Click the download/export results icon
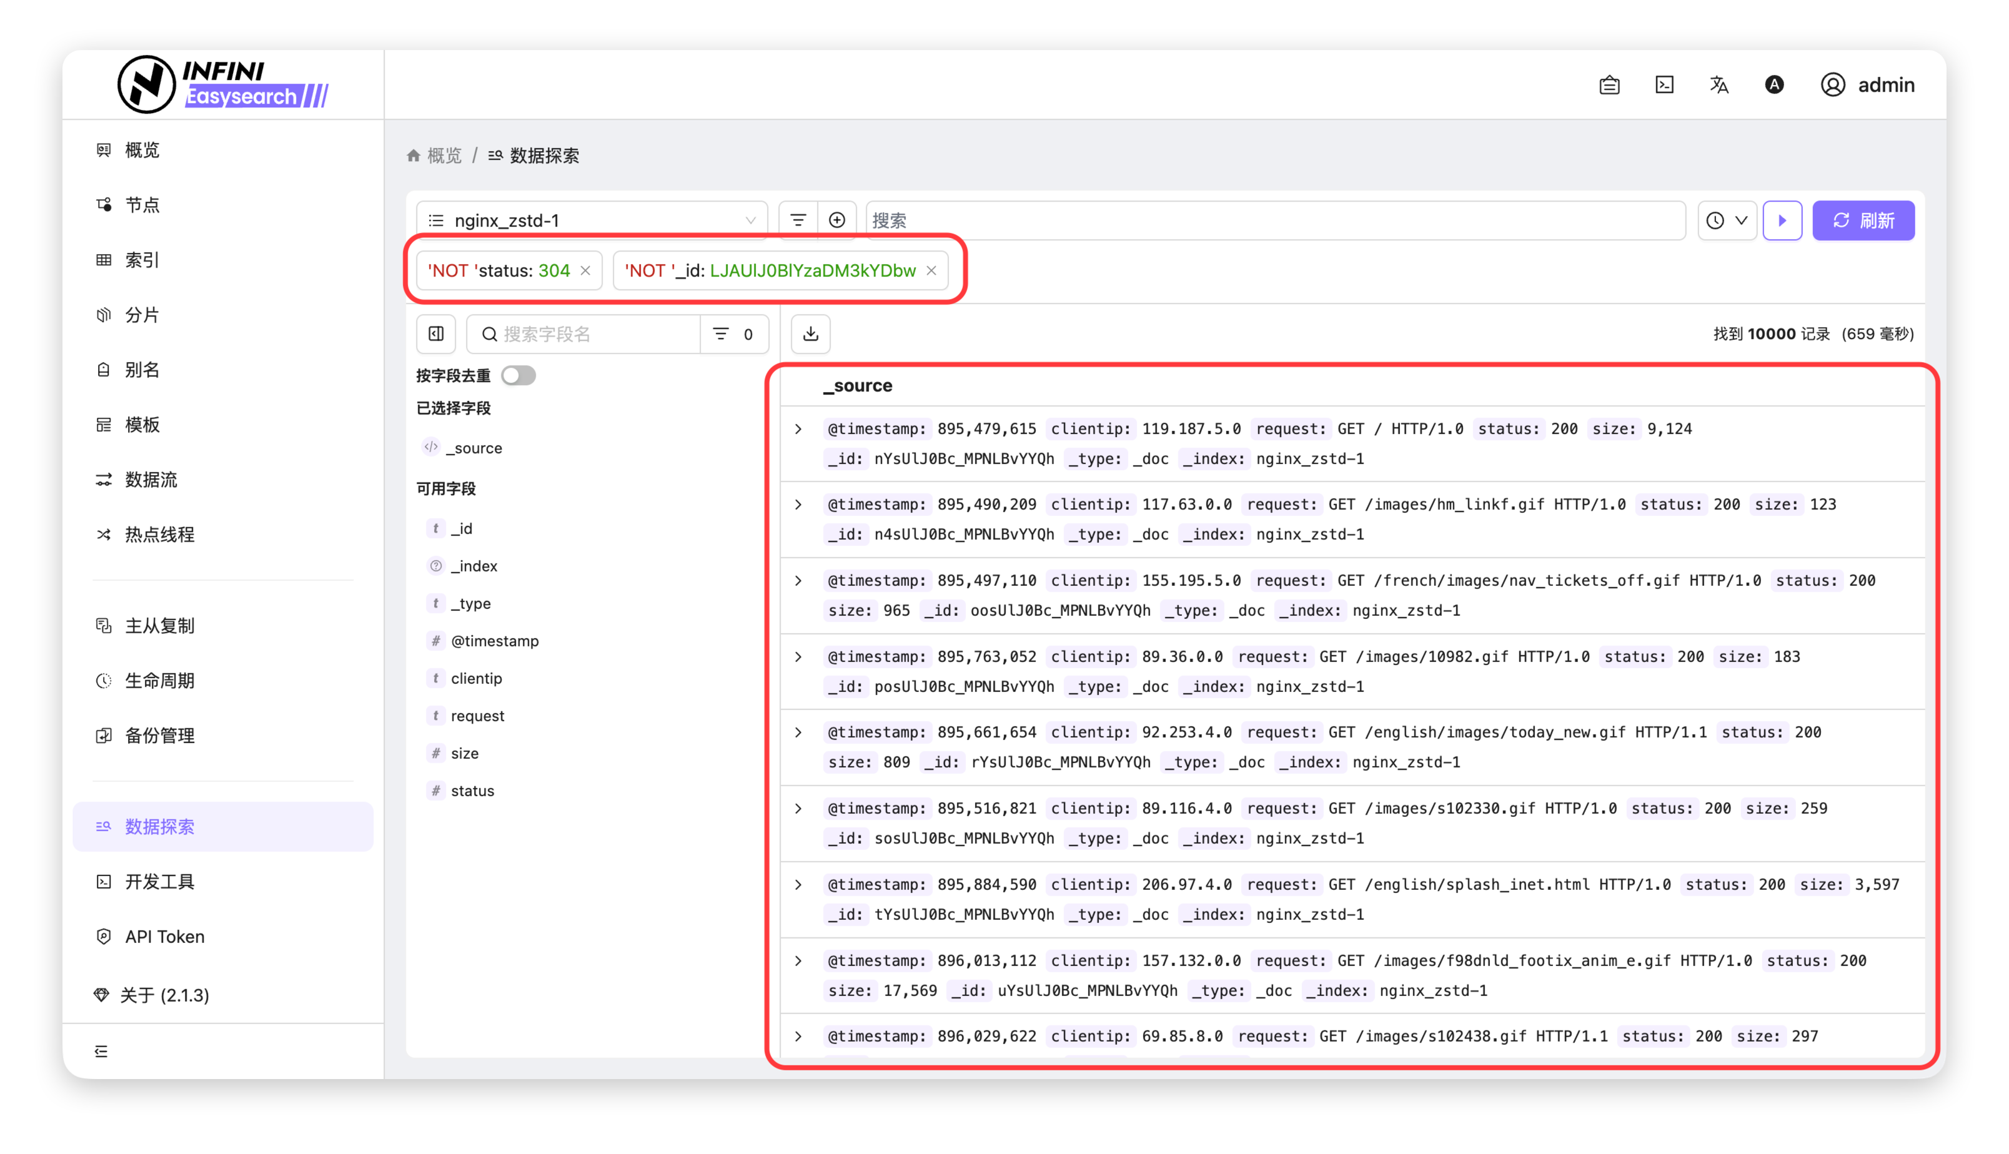This screenshot has width=2009, height=1154. pos(810,333)
